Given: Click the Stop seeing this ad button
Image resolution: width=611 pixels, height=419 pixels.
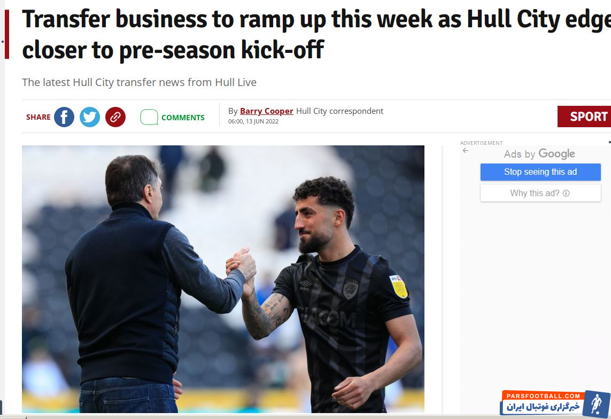Looking at the screenshot, I should tap(540, 172).
